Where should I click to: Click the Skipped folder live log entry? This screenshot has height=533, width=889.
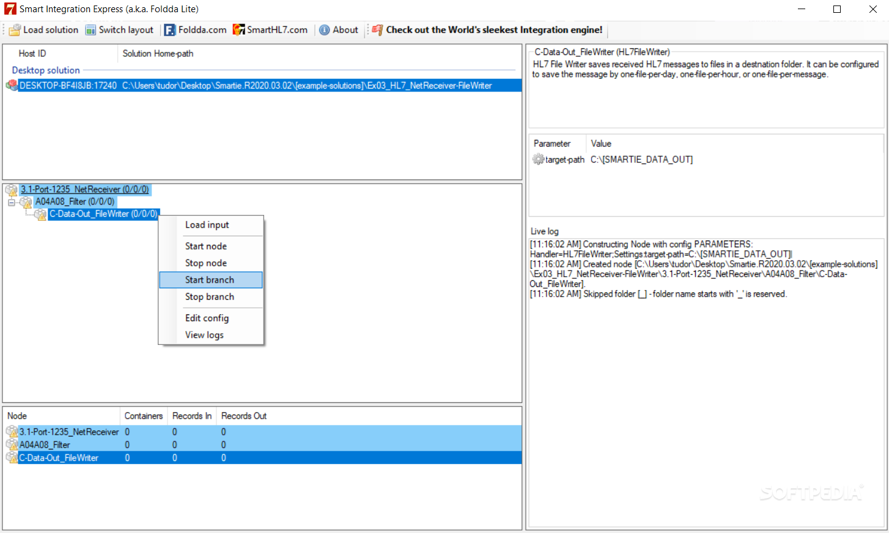pos(658,294)
